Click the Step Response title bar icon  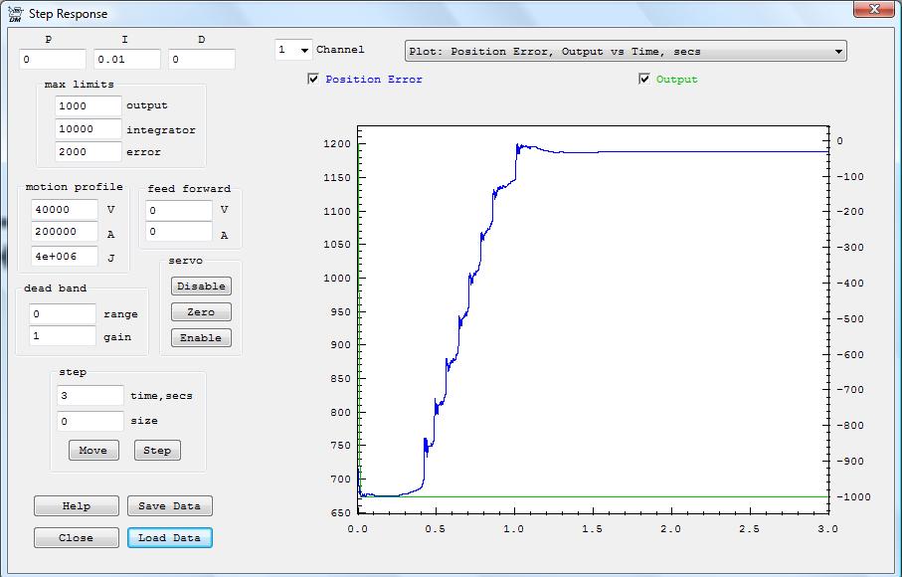[x=15, y=14]
